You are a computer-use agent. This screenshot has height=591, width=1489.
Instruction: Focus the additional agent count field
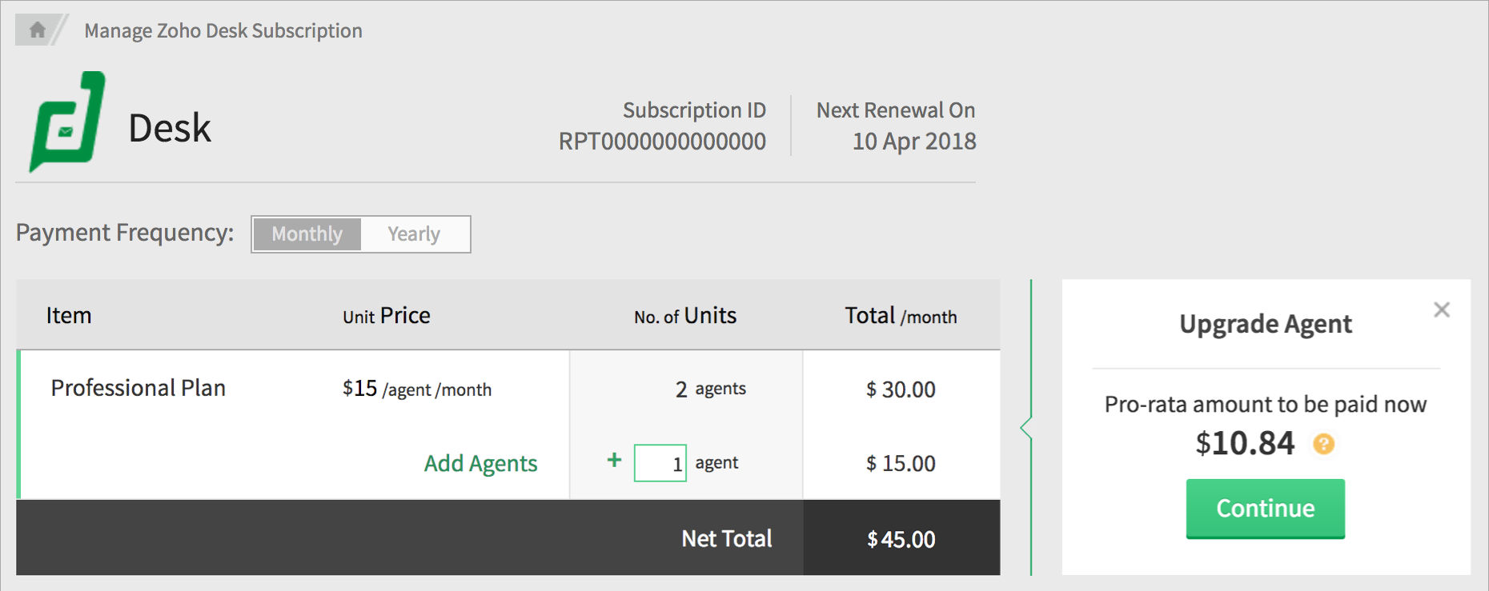[660, 463]
